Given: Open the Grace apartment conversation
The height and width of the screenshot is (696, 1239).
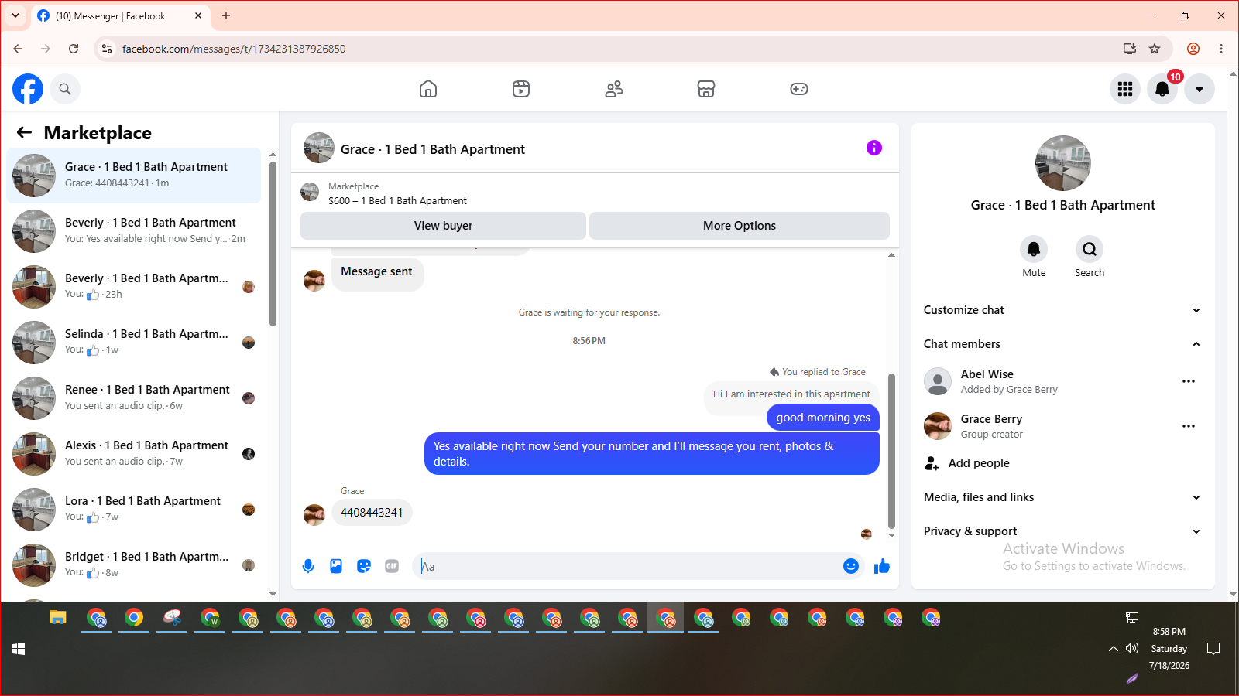Looking at the screenshot, I should (134, 176).
